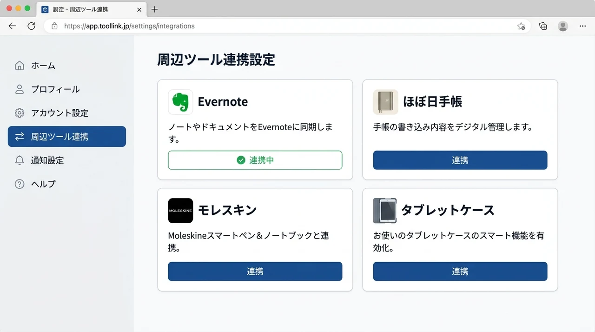Click the Evernote elephant logo
Image resolution: width=595 pixels, height=332 pixels.
click(x=180, y=102)
